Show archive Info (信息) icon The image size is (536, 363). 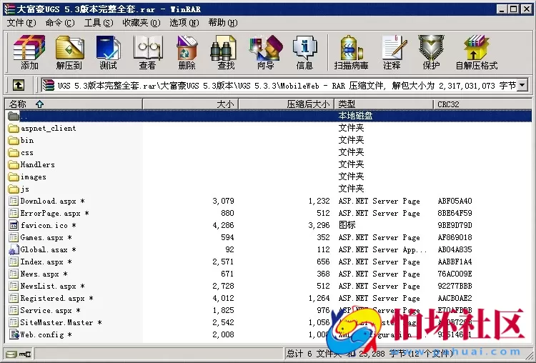click(x=304, y=52)
